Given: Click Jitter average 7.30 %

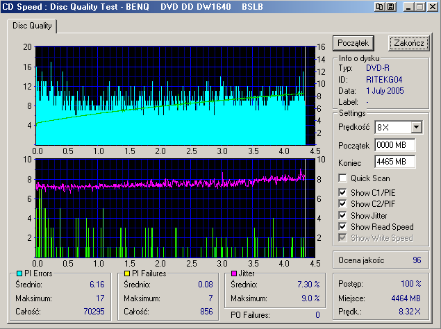Looking at the screenshot, I should tap(308, 285).
